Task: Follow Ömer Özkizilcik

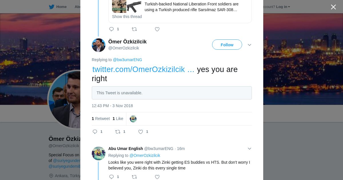Action: point(227,45)
